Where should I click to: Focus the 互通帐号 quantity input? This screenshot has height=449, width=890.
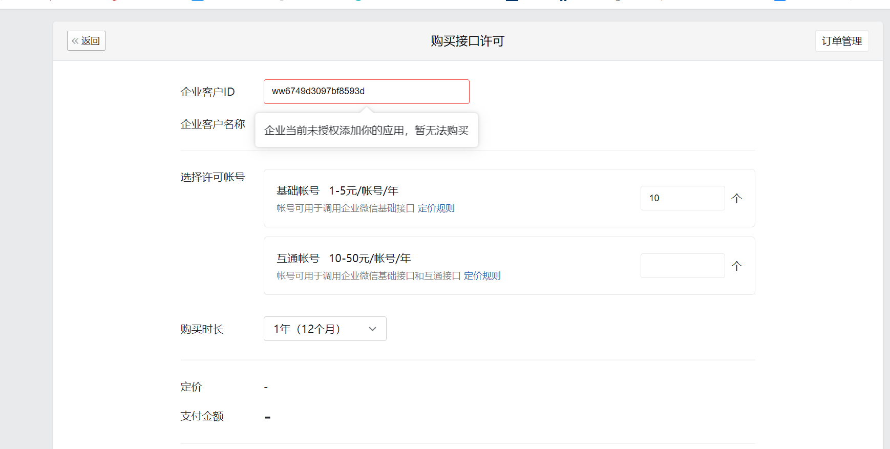pyautogui.click(x=682, y=266)
